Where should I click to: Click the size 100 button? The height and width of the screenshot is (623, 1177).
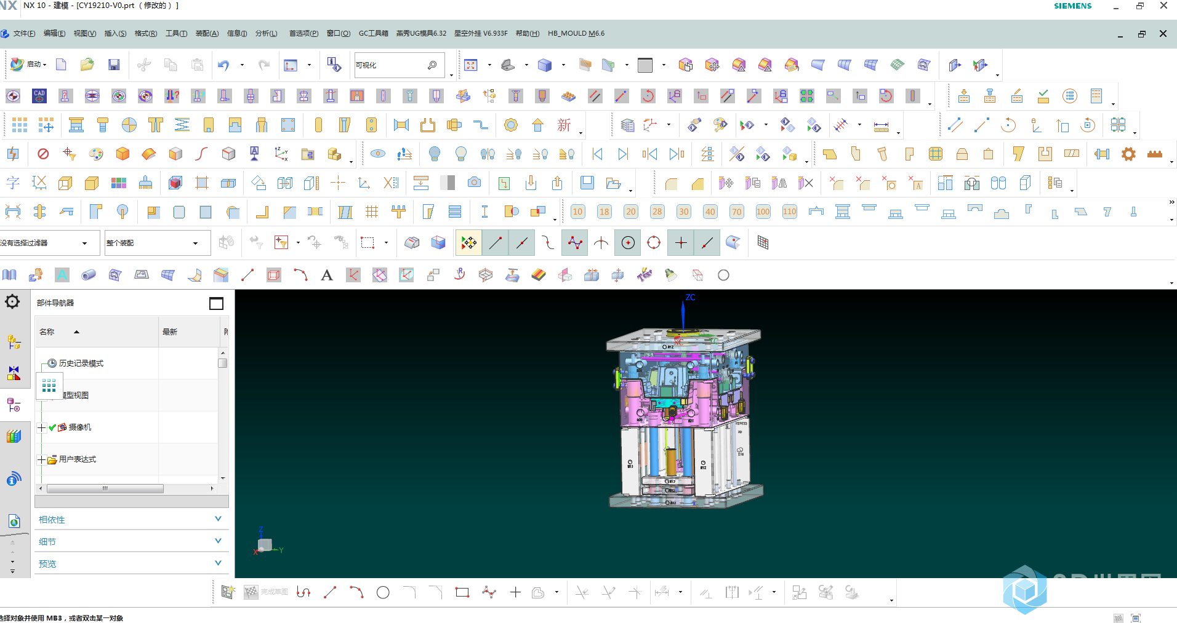tap(763, 212)
